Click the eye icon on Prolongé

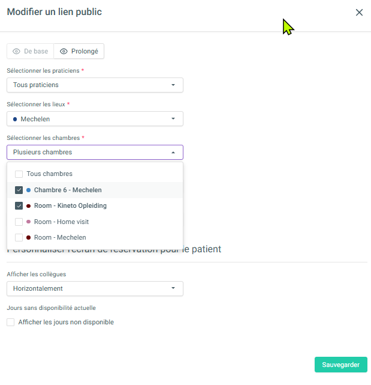(x=64, y=52)
